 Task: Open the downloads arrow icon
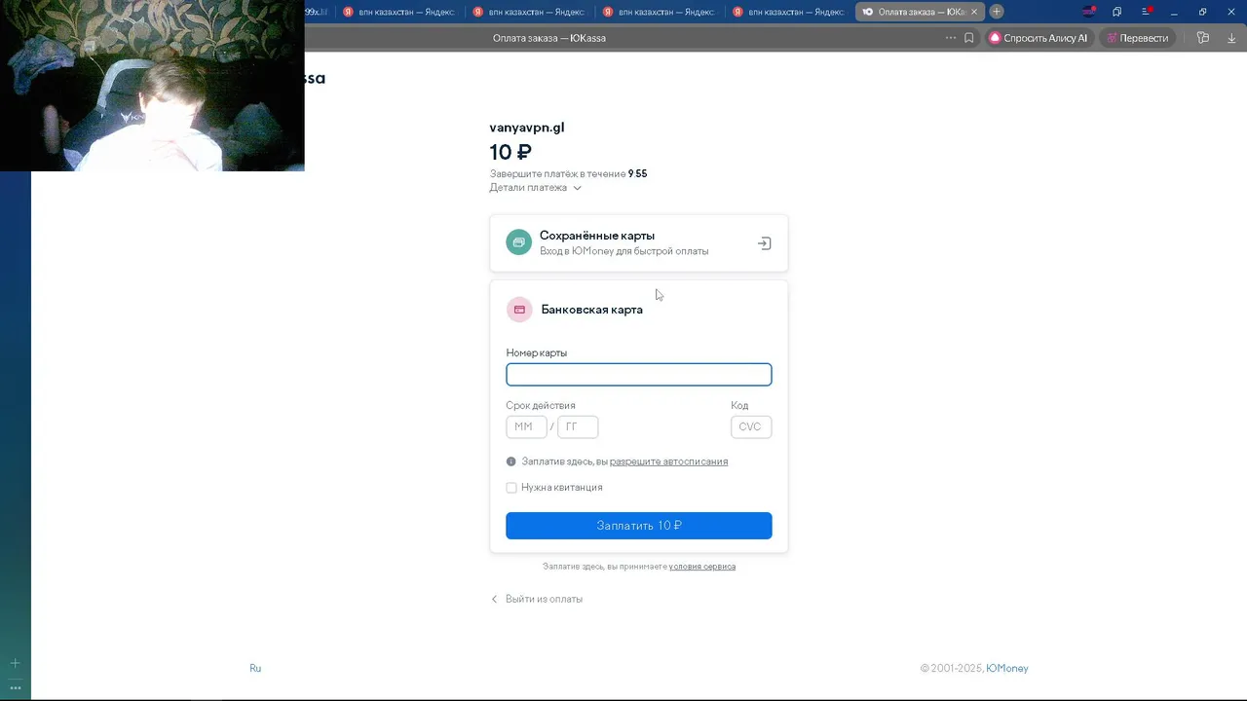click(x=1231, y=38)
